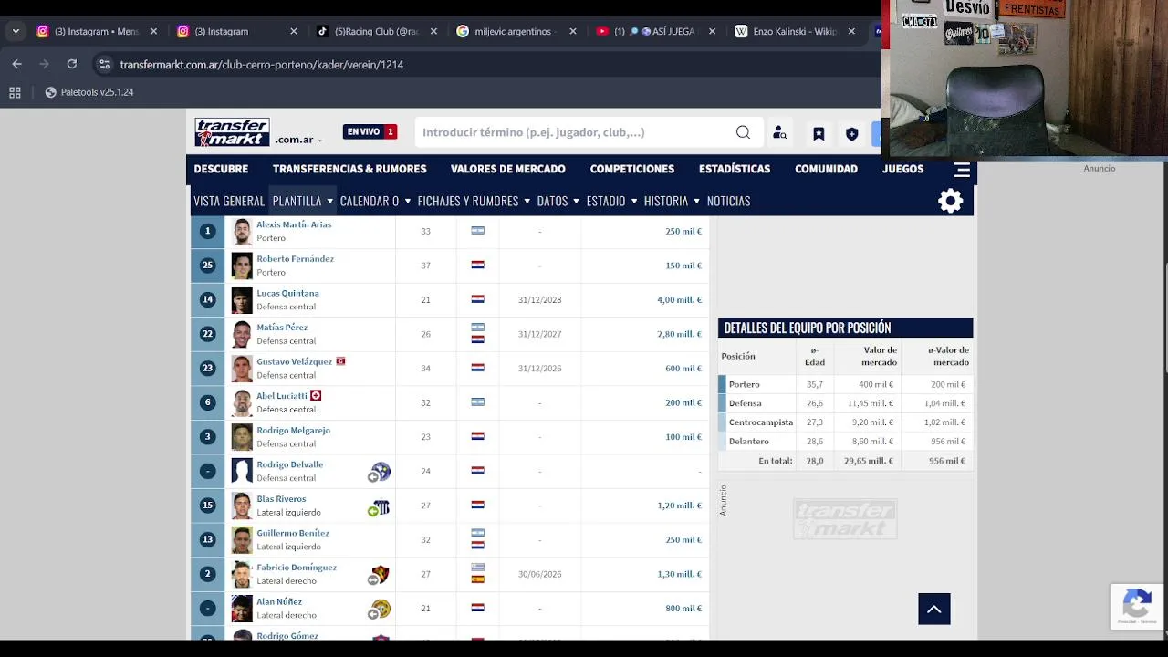This screenshot has height=657, width=1168.
Task: Click browser back arrow
Action: (x=16, y=64)
